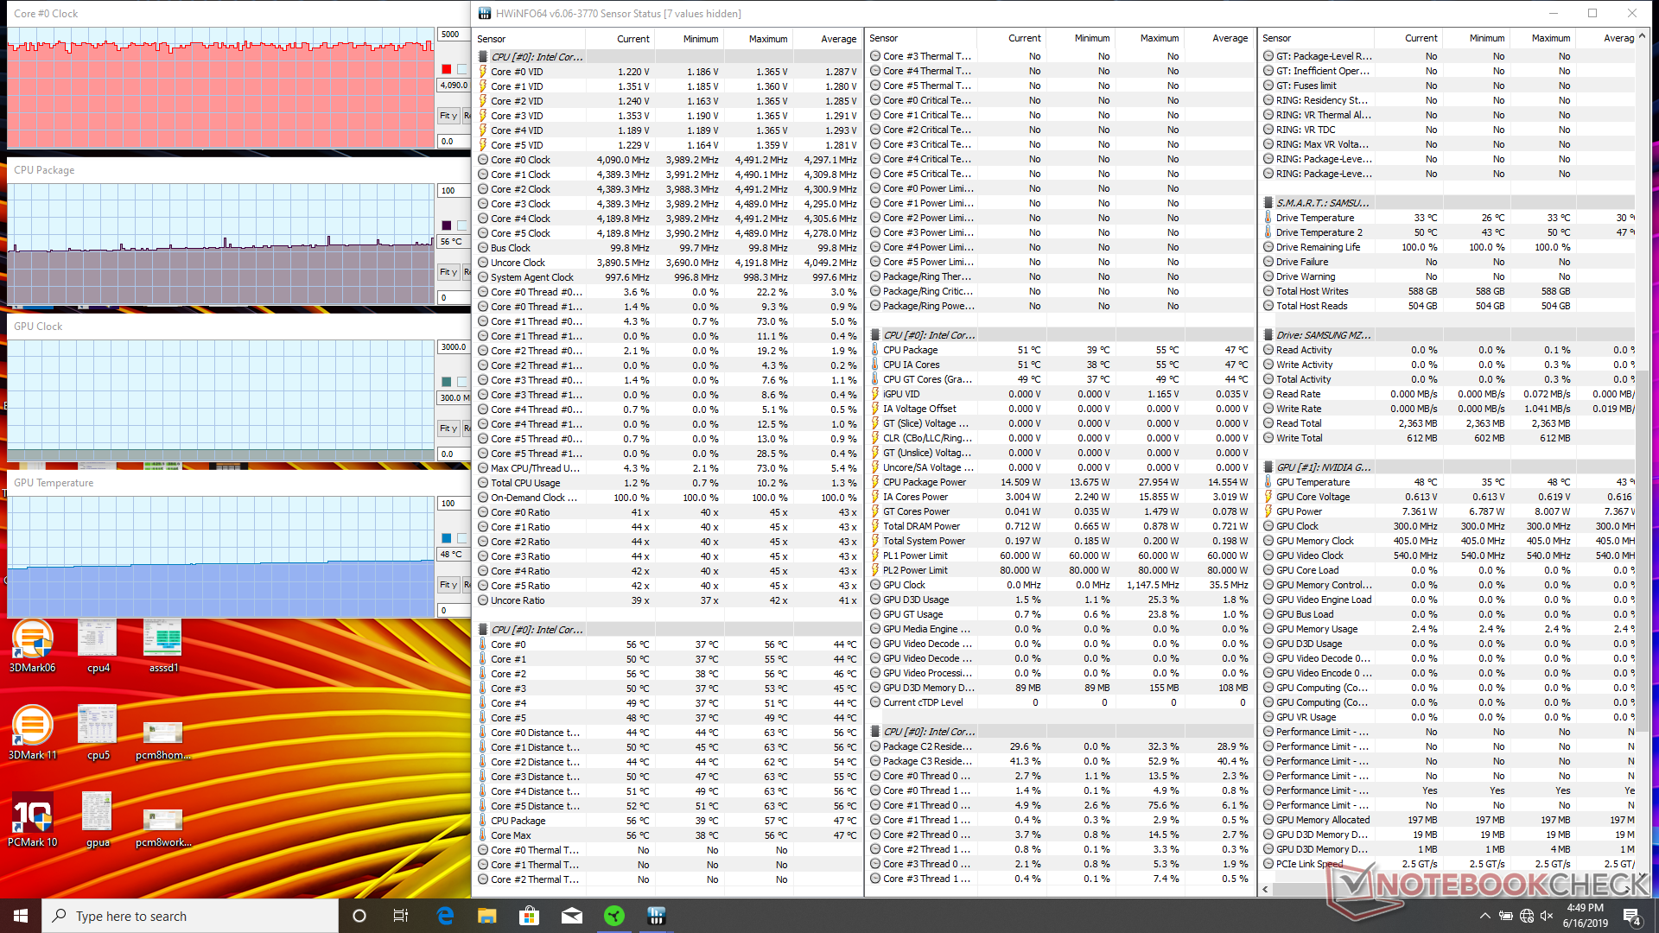This screenshot has height=933, width=1659.
Task: Click the red color swatch in Core #0 Clock graph
Action: pyautogui.click(x=446, y=69)
